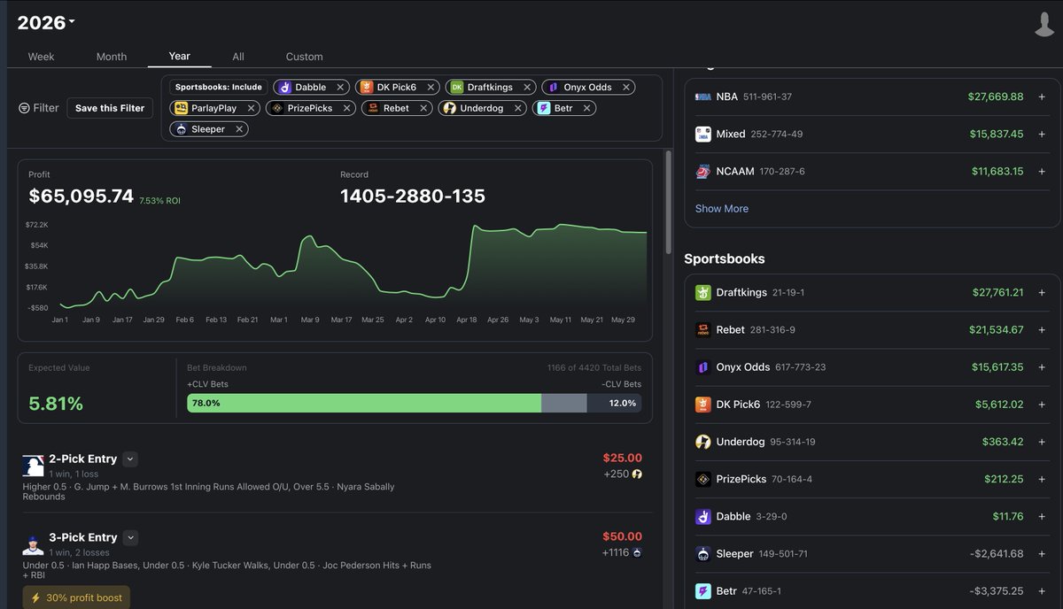Click the Betr chip logo
Image resolution: width=1063 pixels, height=609 pixels.
tap(543, 108)
